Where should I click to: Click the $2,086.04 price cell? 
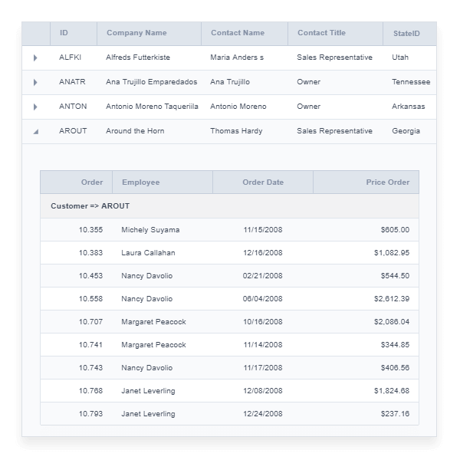(x=366, y=322)
